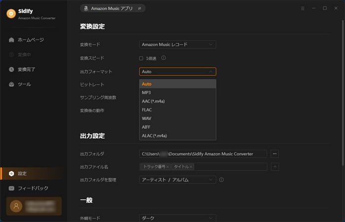The width and height of the screenshot is (345, 222).
Task: Open the 変換完了 clock icon
Action: coord(11,70)
